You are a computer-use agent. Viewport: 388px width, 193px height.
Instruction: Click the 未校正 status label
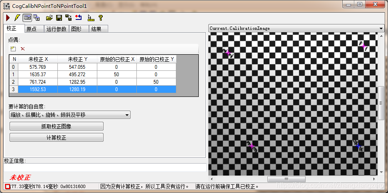[20, 178]
